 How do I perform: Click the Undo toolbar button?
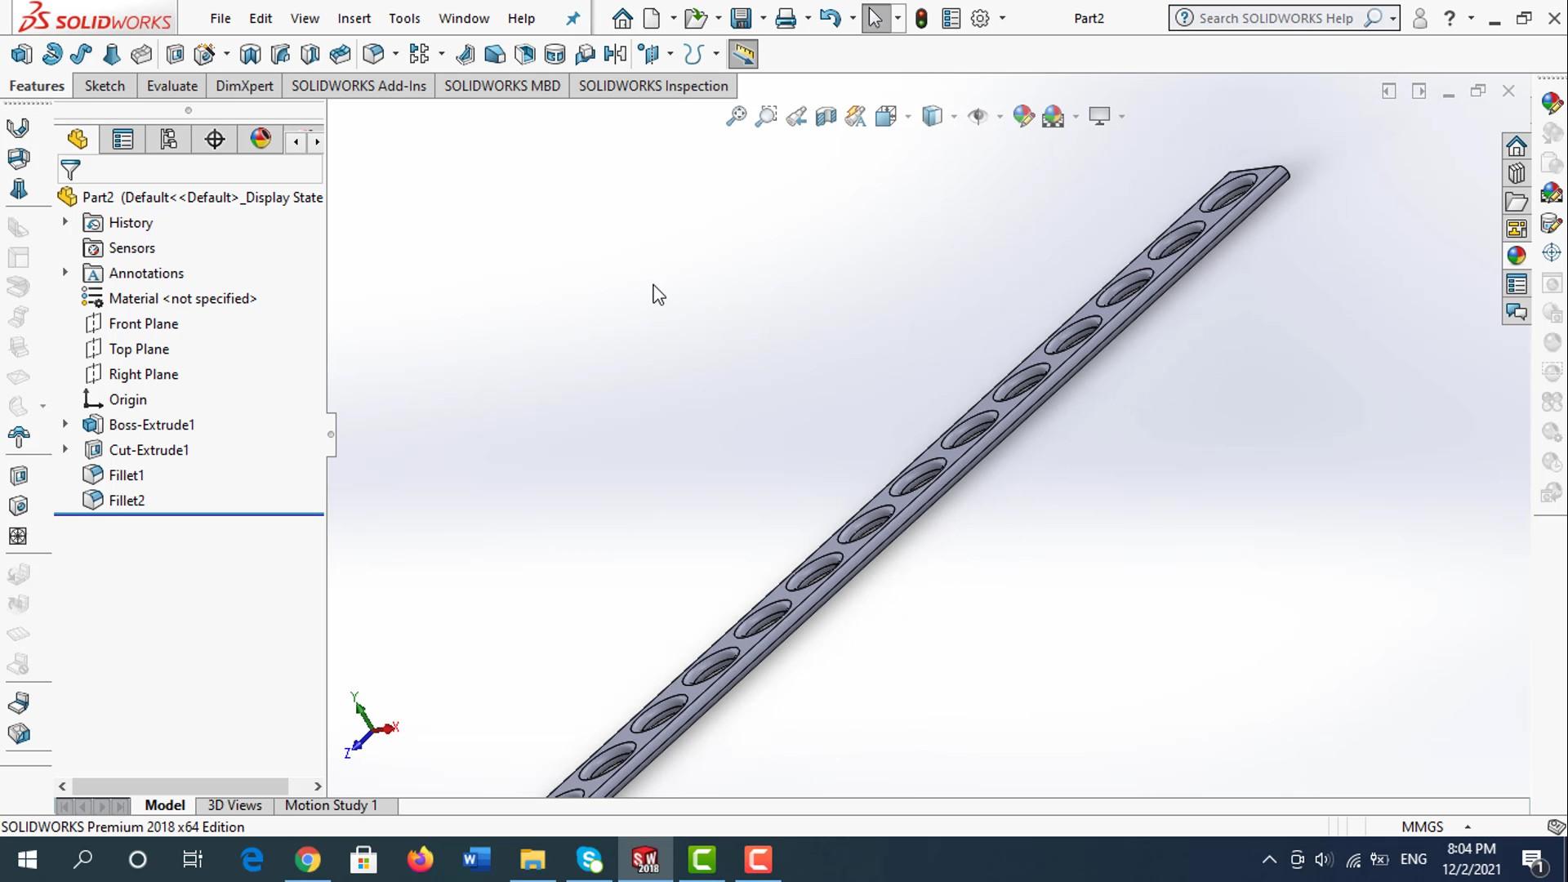(x=830, y=17)
